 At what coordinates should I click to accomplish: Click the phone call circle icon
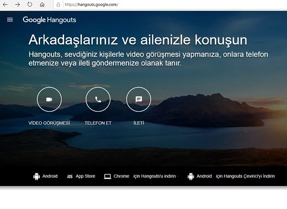coord(98,99)
